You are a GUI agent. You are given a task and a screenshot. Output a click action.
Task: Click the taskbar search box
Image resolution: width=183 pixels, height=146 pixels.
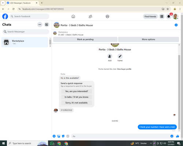tap(27, 143)
